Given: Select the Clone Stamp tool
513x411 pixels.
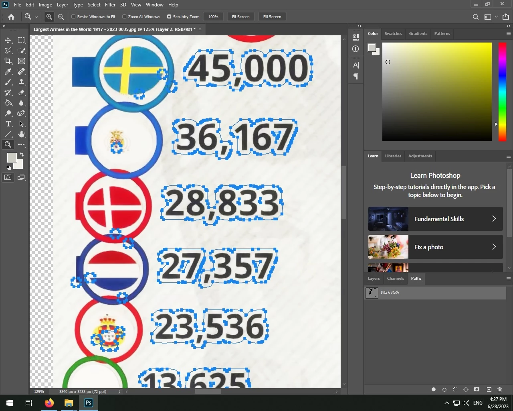Looking at the screenshot, I should 21,82.
